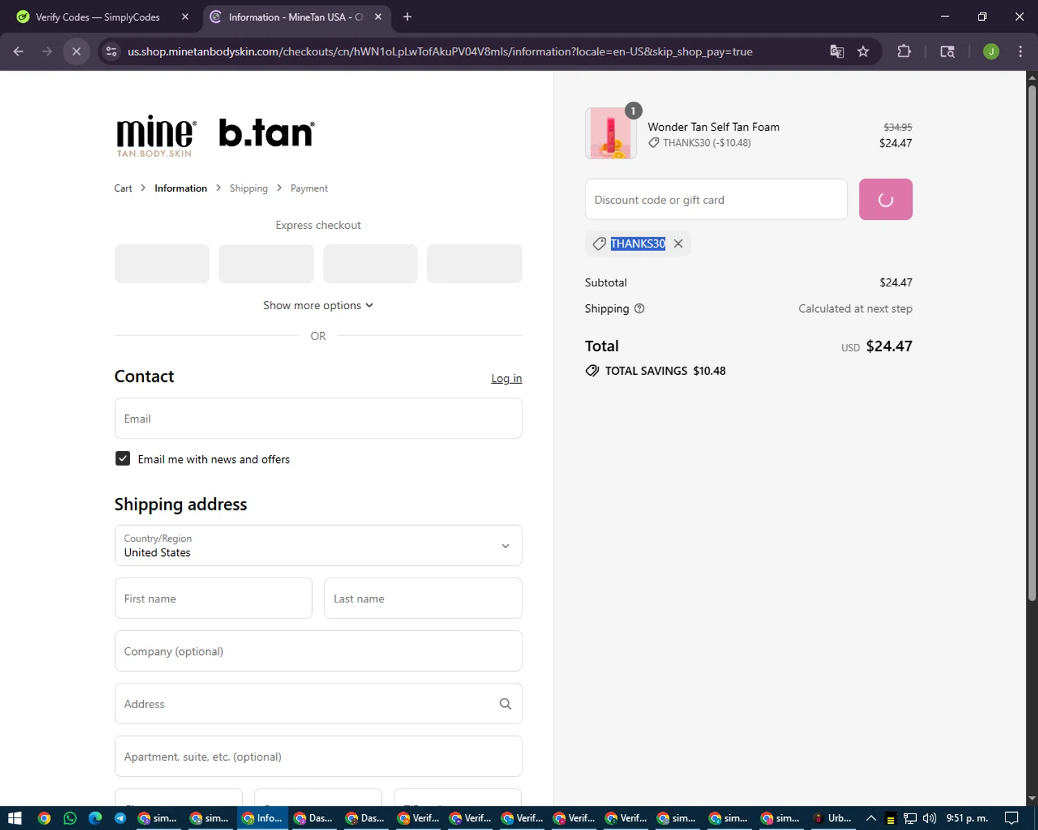Open Microsoft Edge from the taskbar
The image size is (1038, 830).
[x=95, y=818]
